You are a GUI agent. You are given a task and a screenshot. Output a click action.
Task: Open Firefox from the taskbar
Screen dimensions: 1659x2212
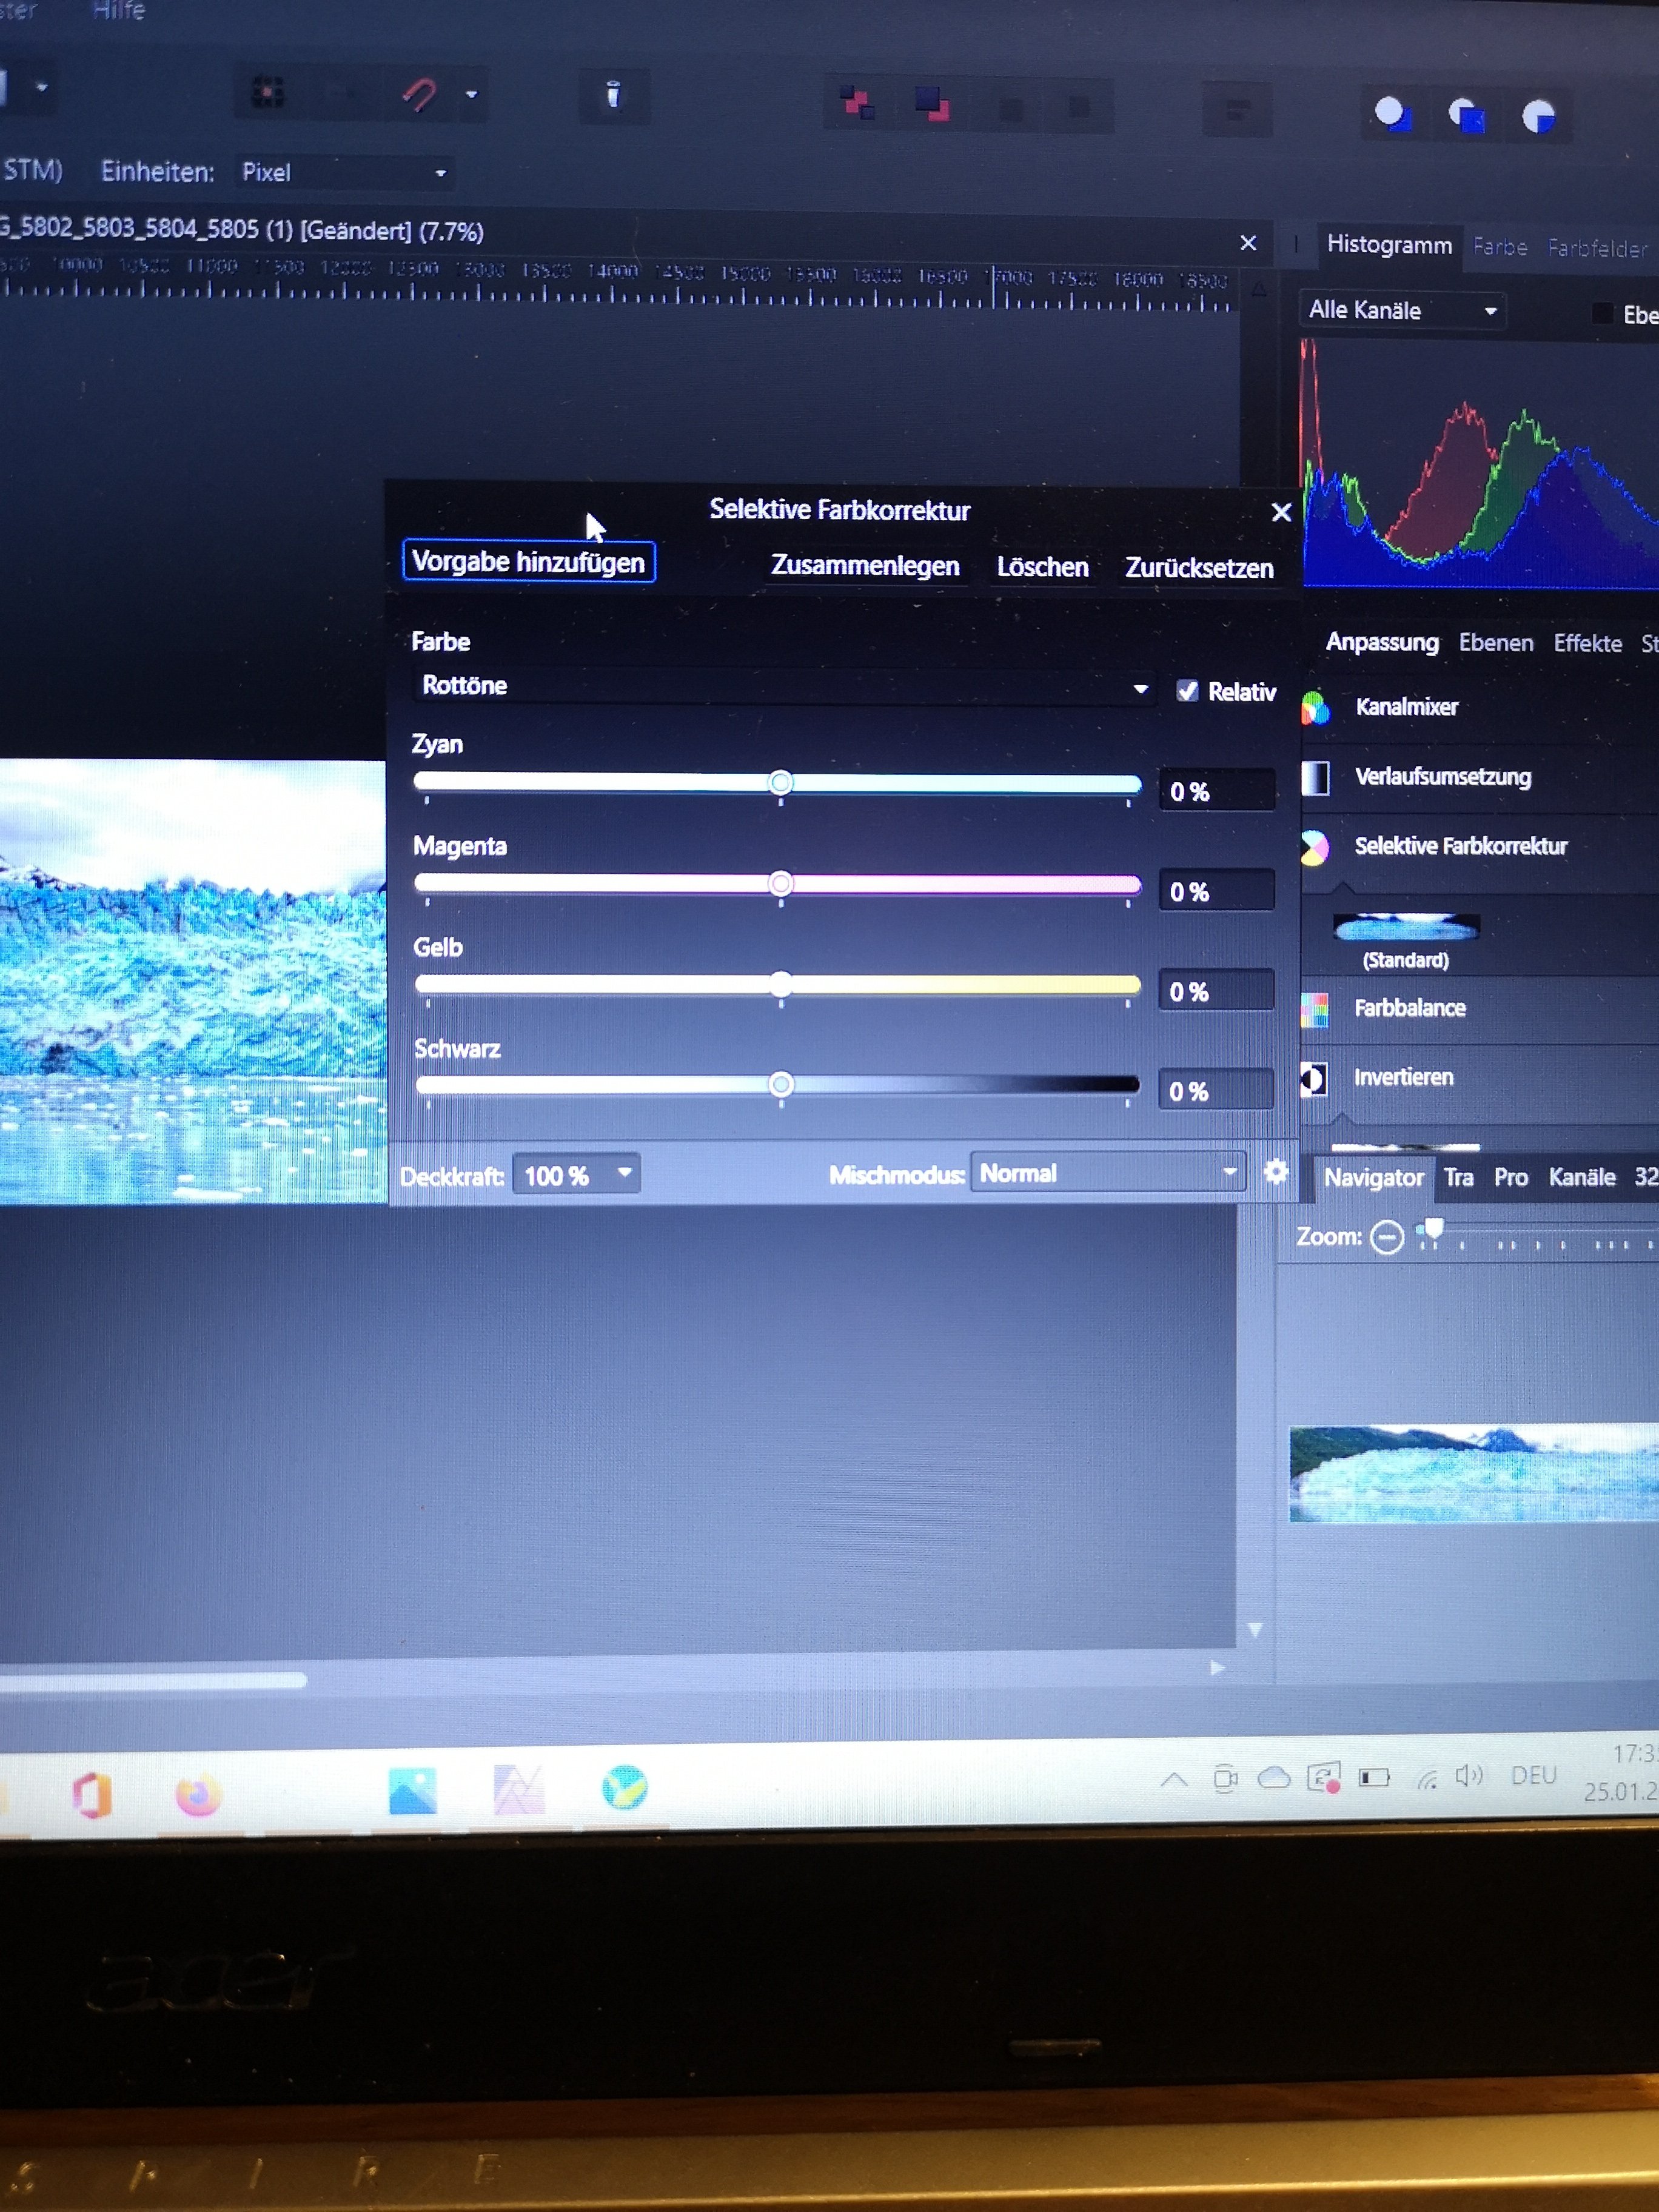coord(198,1795)
